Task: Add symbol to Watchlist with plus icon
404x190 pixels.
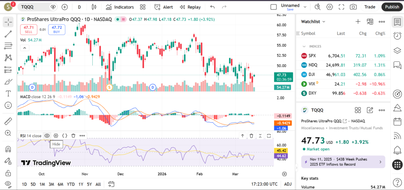Action: [358, 22]
